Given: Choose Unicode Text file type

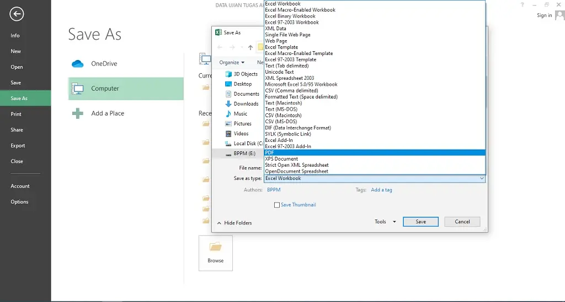Looking at the screenshot, I should point(375,72).
